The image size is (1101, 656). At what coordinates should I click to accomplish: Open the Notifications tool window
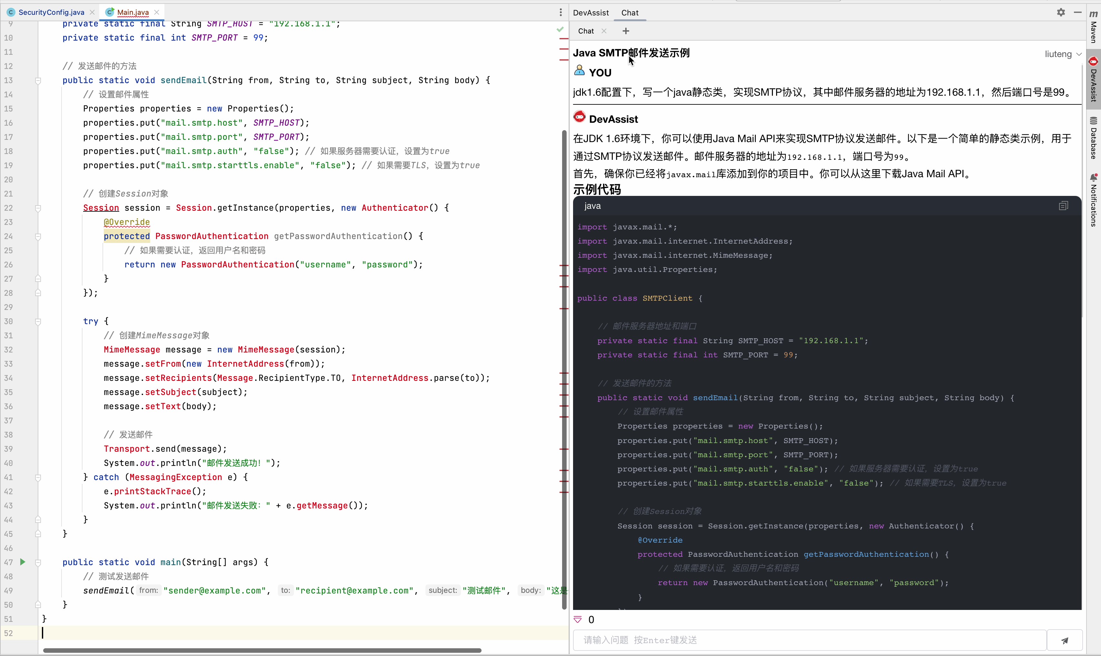pos(1094,200)
